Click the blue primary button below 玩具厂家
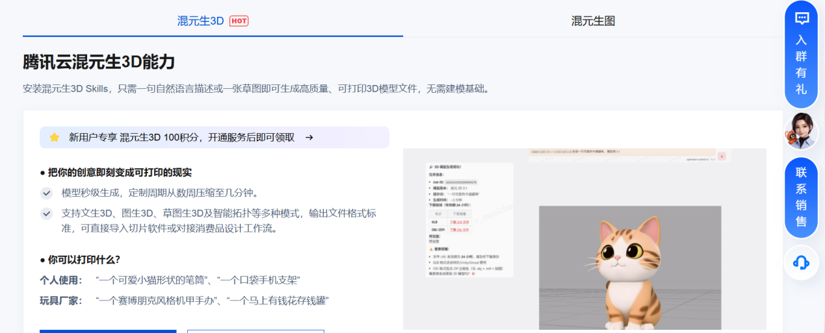 click(108, 331)
